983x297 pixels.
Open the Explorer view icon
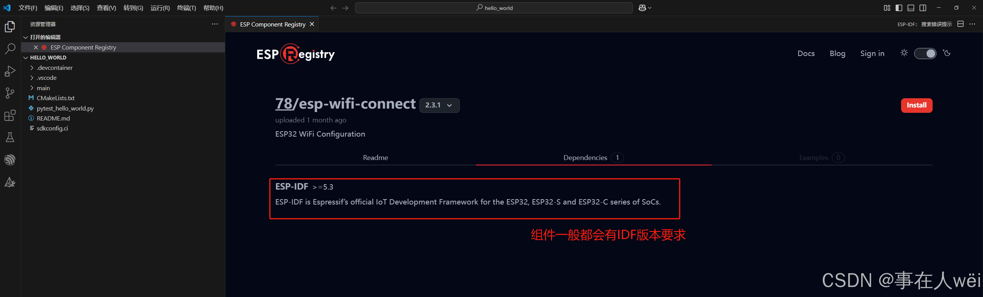(10, 26)
